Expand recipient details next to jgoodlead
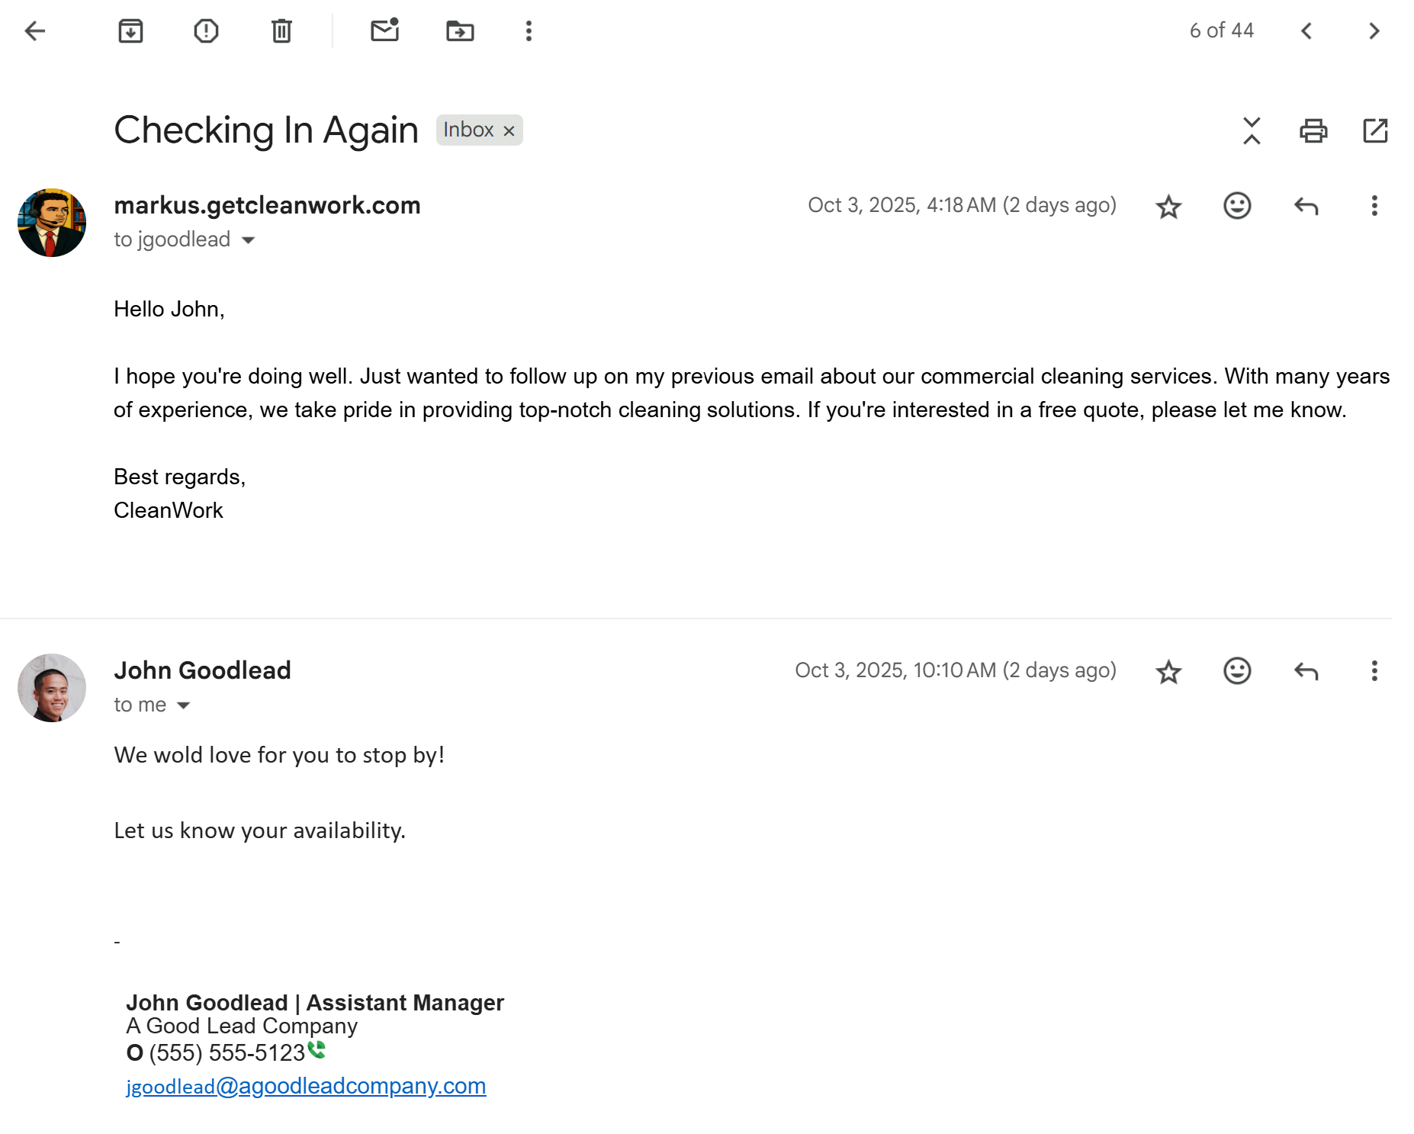Screen dimensions: 1414x1134 coord(248,240)
